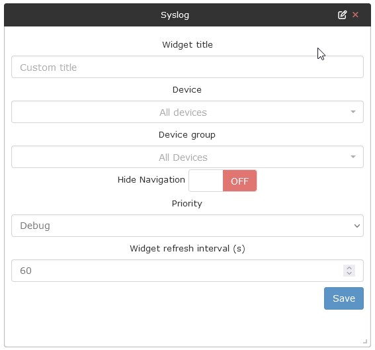Image resolution: width=375 pixels, height=350 pixels.
Task: Click the white half of Hide Navigation switch
Action: coord(206,181)
